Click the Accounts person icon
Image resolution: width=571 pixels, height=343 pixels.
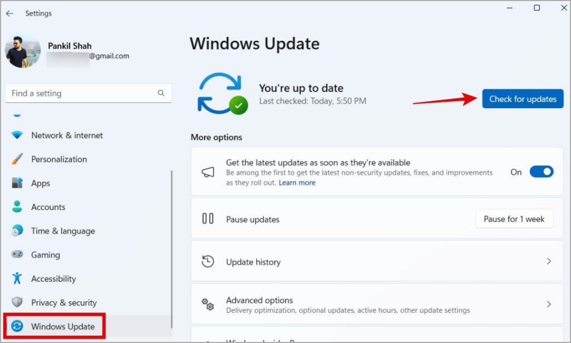click(17, 207)
